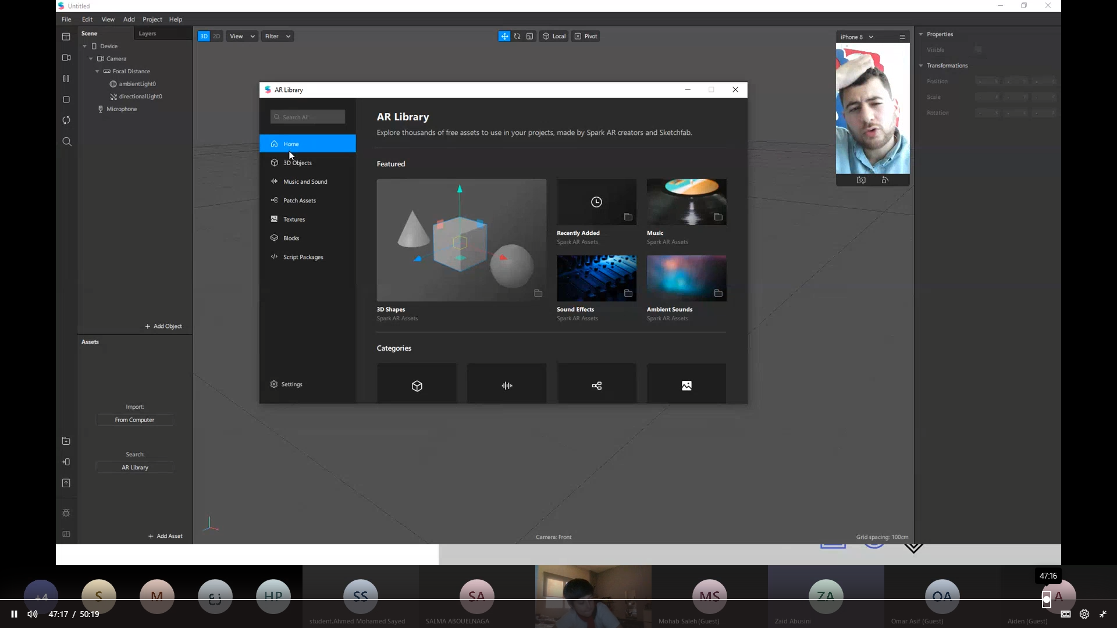Open the Ambient Sounds featured tile
The height and width of the screenshot is (628, 1117).
686,278
